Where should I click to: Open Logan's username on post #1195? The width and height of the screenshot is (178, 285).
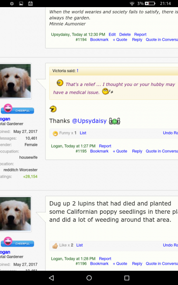5,119
